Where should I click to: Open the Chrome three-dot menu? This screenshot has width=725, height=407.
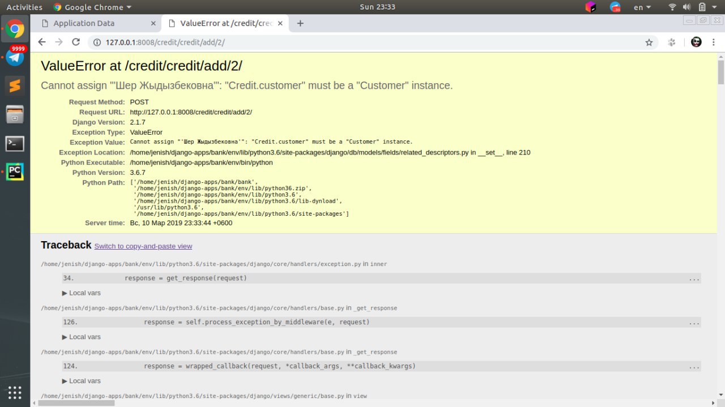pyautogui.click(x=713, y=42)
